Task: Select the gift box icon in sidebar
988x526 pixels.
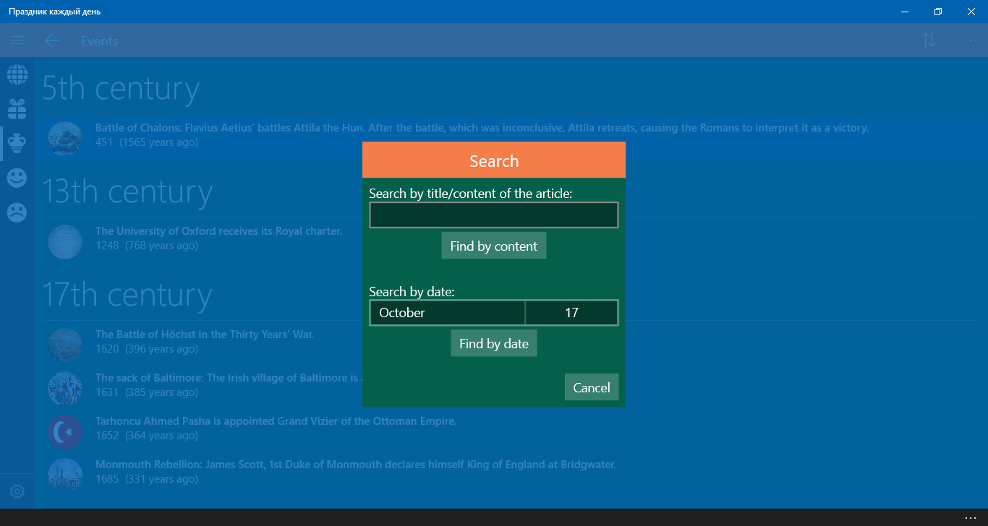Action: 17,109
